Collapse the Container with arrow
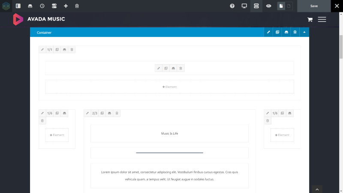The height and width of the screenshot is (193, 343). (304, 32)
